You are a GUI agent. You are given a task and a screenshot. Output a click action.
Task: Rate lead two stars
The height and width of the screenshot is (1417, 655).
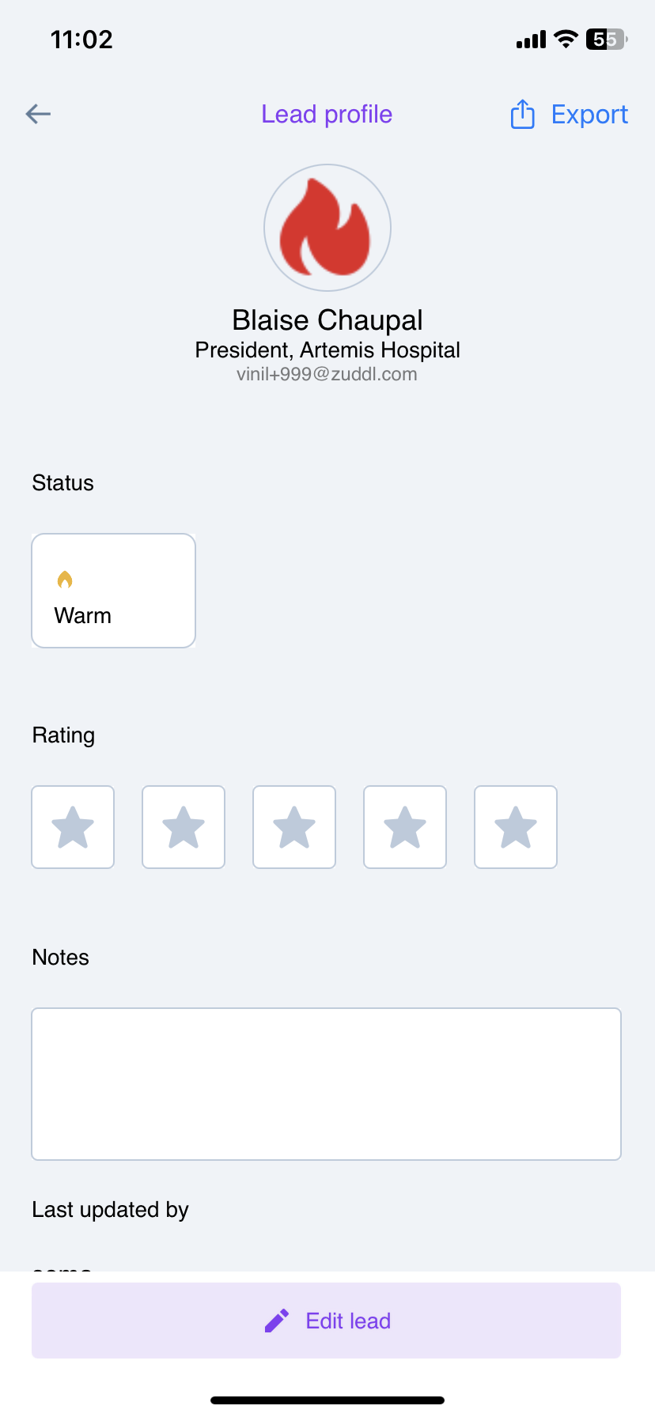coord(184,827)
